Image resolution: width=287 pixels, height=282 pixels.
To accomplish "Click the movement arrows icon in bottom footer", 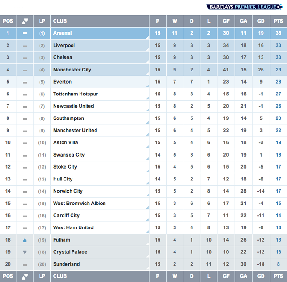I will 25,276.
